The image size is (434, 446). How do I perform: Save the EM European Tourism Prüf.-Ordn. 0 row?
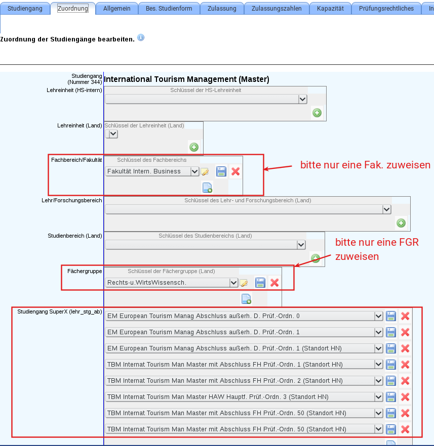point(391,316)
